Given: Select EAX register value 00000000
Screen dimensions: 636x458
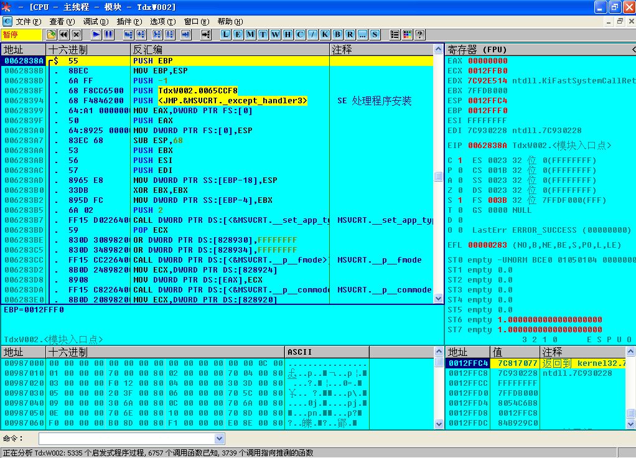Looking at the screenshot, I should tap(487, 61).
